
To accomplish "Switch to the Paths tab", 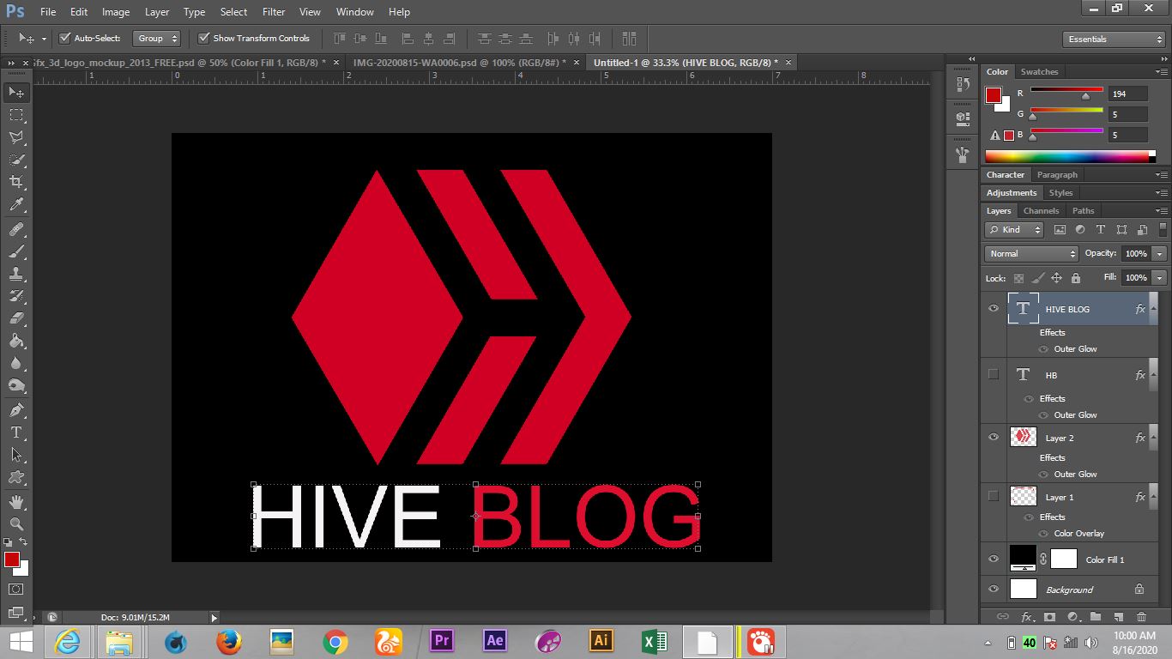I will [x=1083, y=211].
